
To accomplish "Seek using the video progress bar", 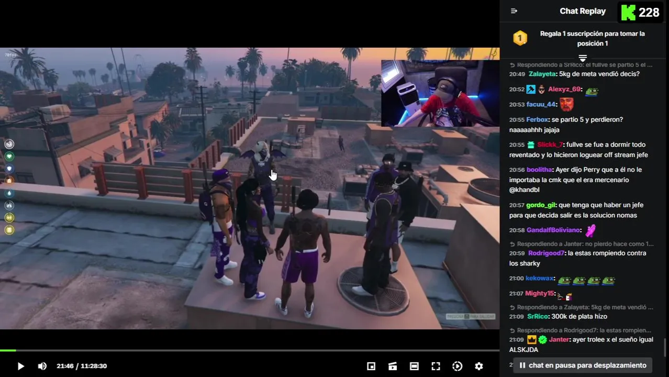I will (250, 350).
